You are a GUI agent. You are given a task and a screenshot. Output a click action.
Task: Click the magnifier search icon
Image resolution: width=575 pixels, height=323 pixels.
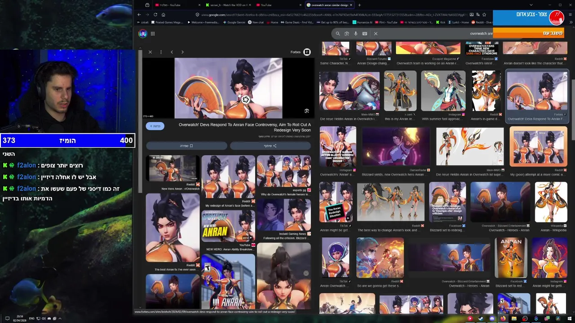click(x=338, y=34)
